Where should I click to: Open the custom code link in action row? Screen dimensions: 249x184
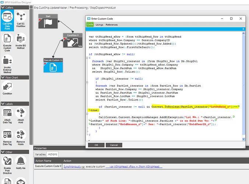[x=134, y=167]
